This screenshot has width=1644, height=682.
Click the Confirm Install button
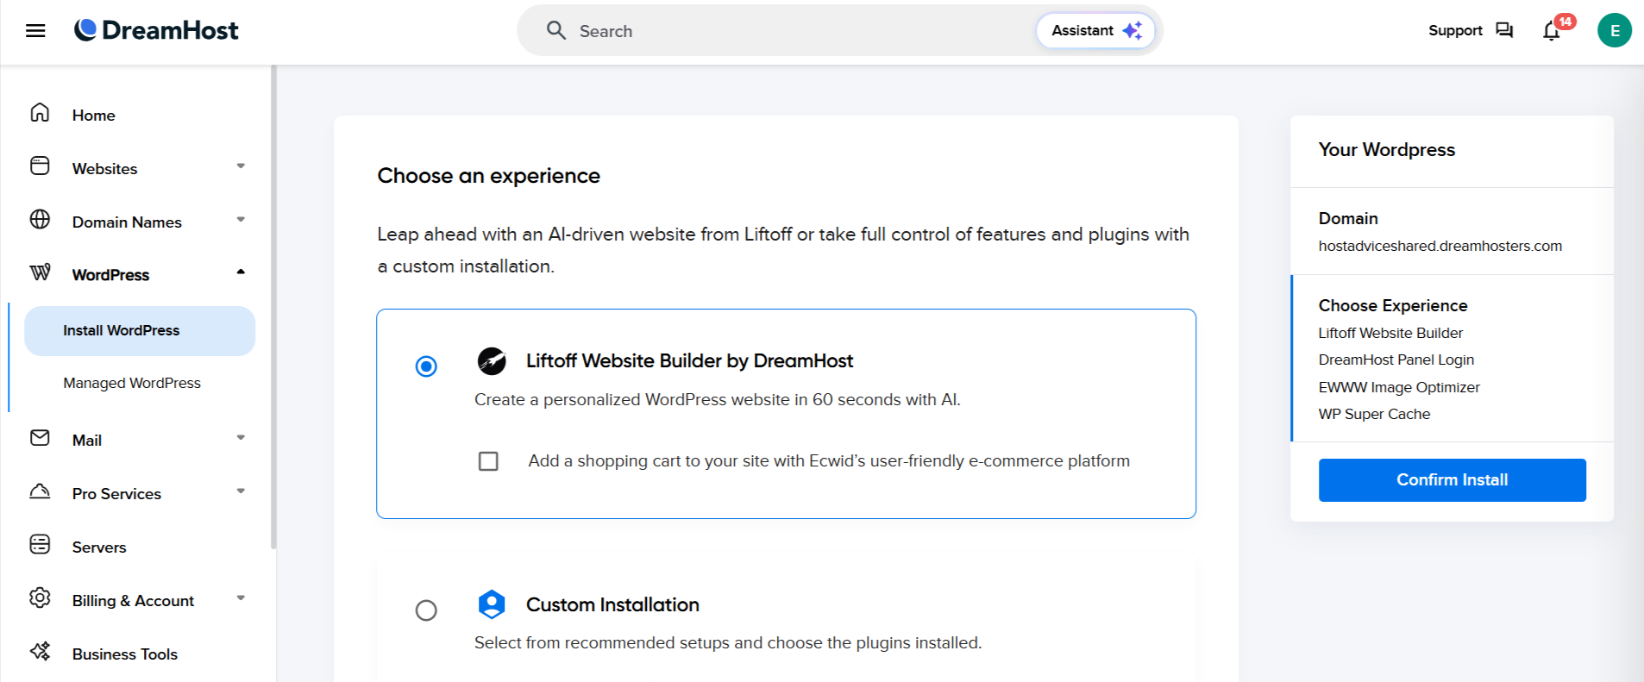[1452, 480]
